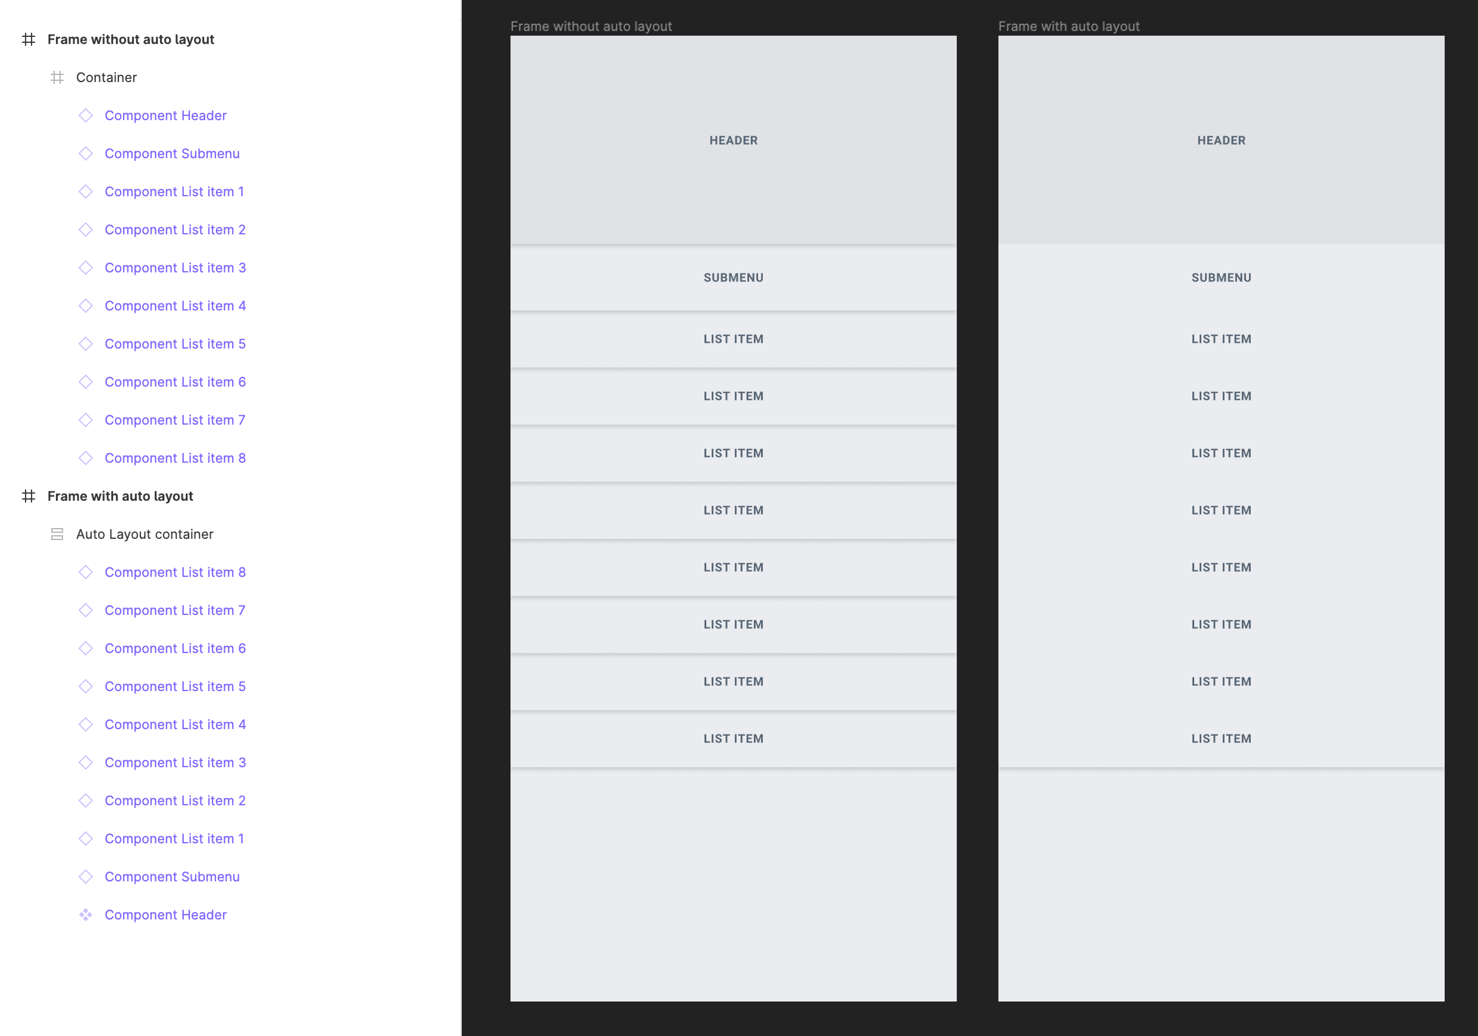Screen dimensions: 1478x1036
Task: Click diamond icon of List item 8 under Container
Action: click(x=86, y=458)
